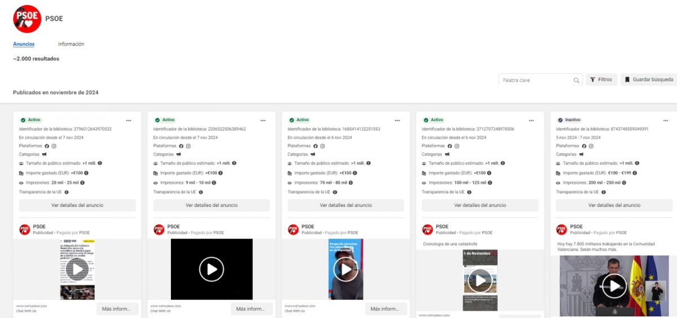Image resolution: width=677 pixels, height=318 pixels.
Task: Open three-dot menu on the Inactivo ad card
Action: coord(666,120)
